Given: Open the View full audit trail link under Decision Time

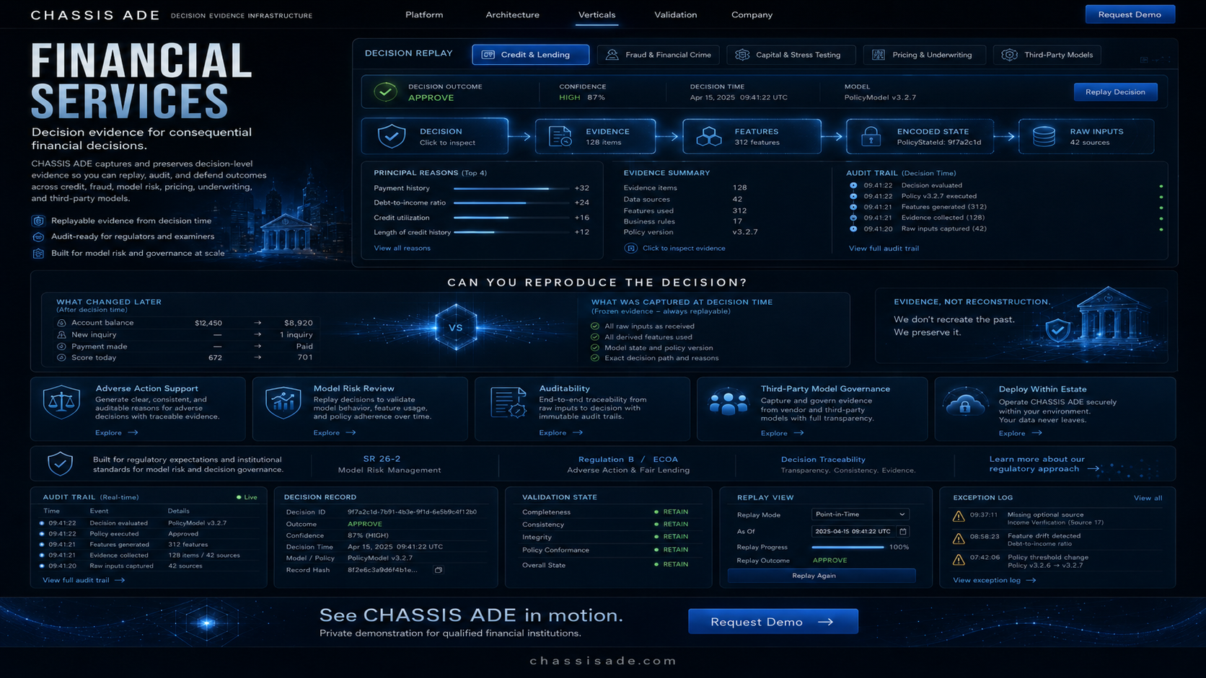Looking at the screenshot, I should click(884, 249).
